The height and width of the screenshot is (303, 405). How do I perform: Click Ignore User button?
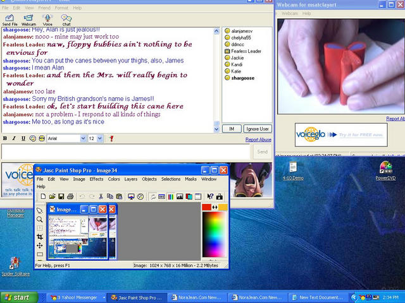258,129
